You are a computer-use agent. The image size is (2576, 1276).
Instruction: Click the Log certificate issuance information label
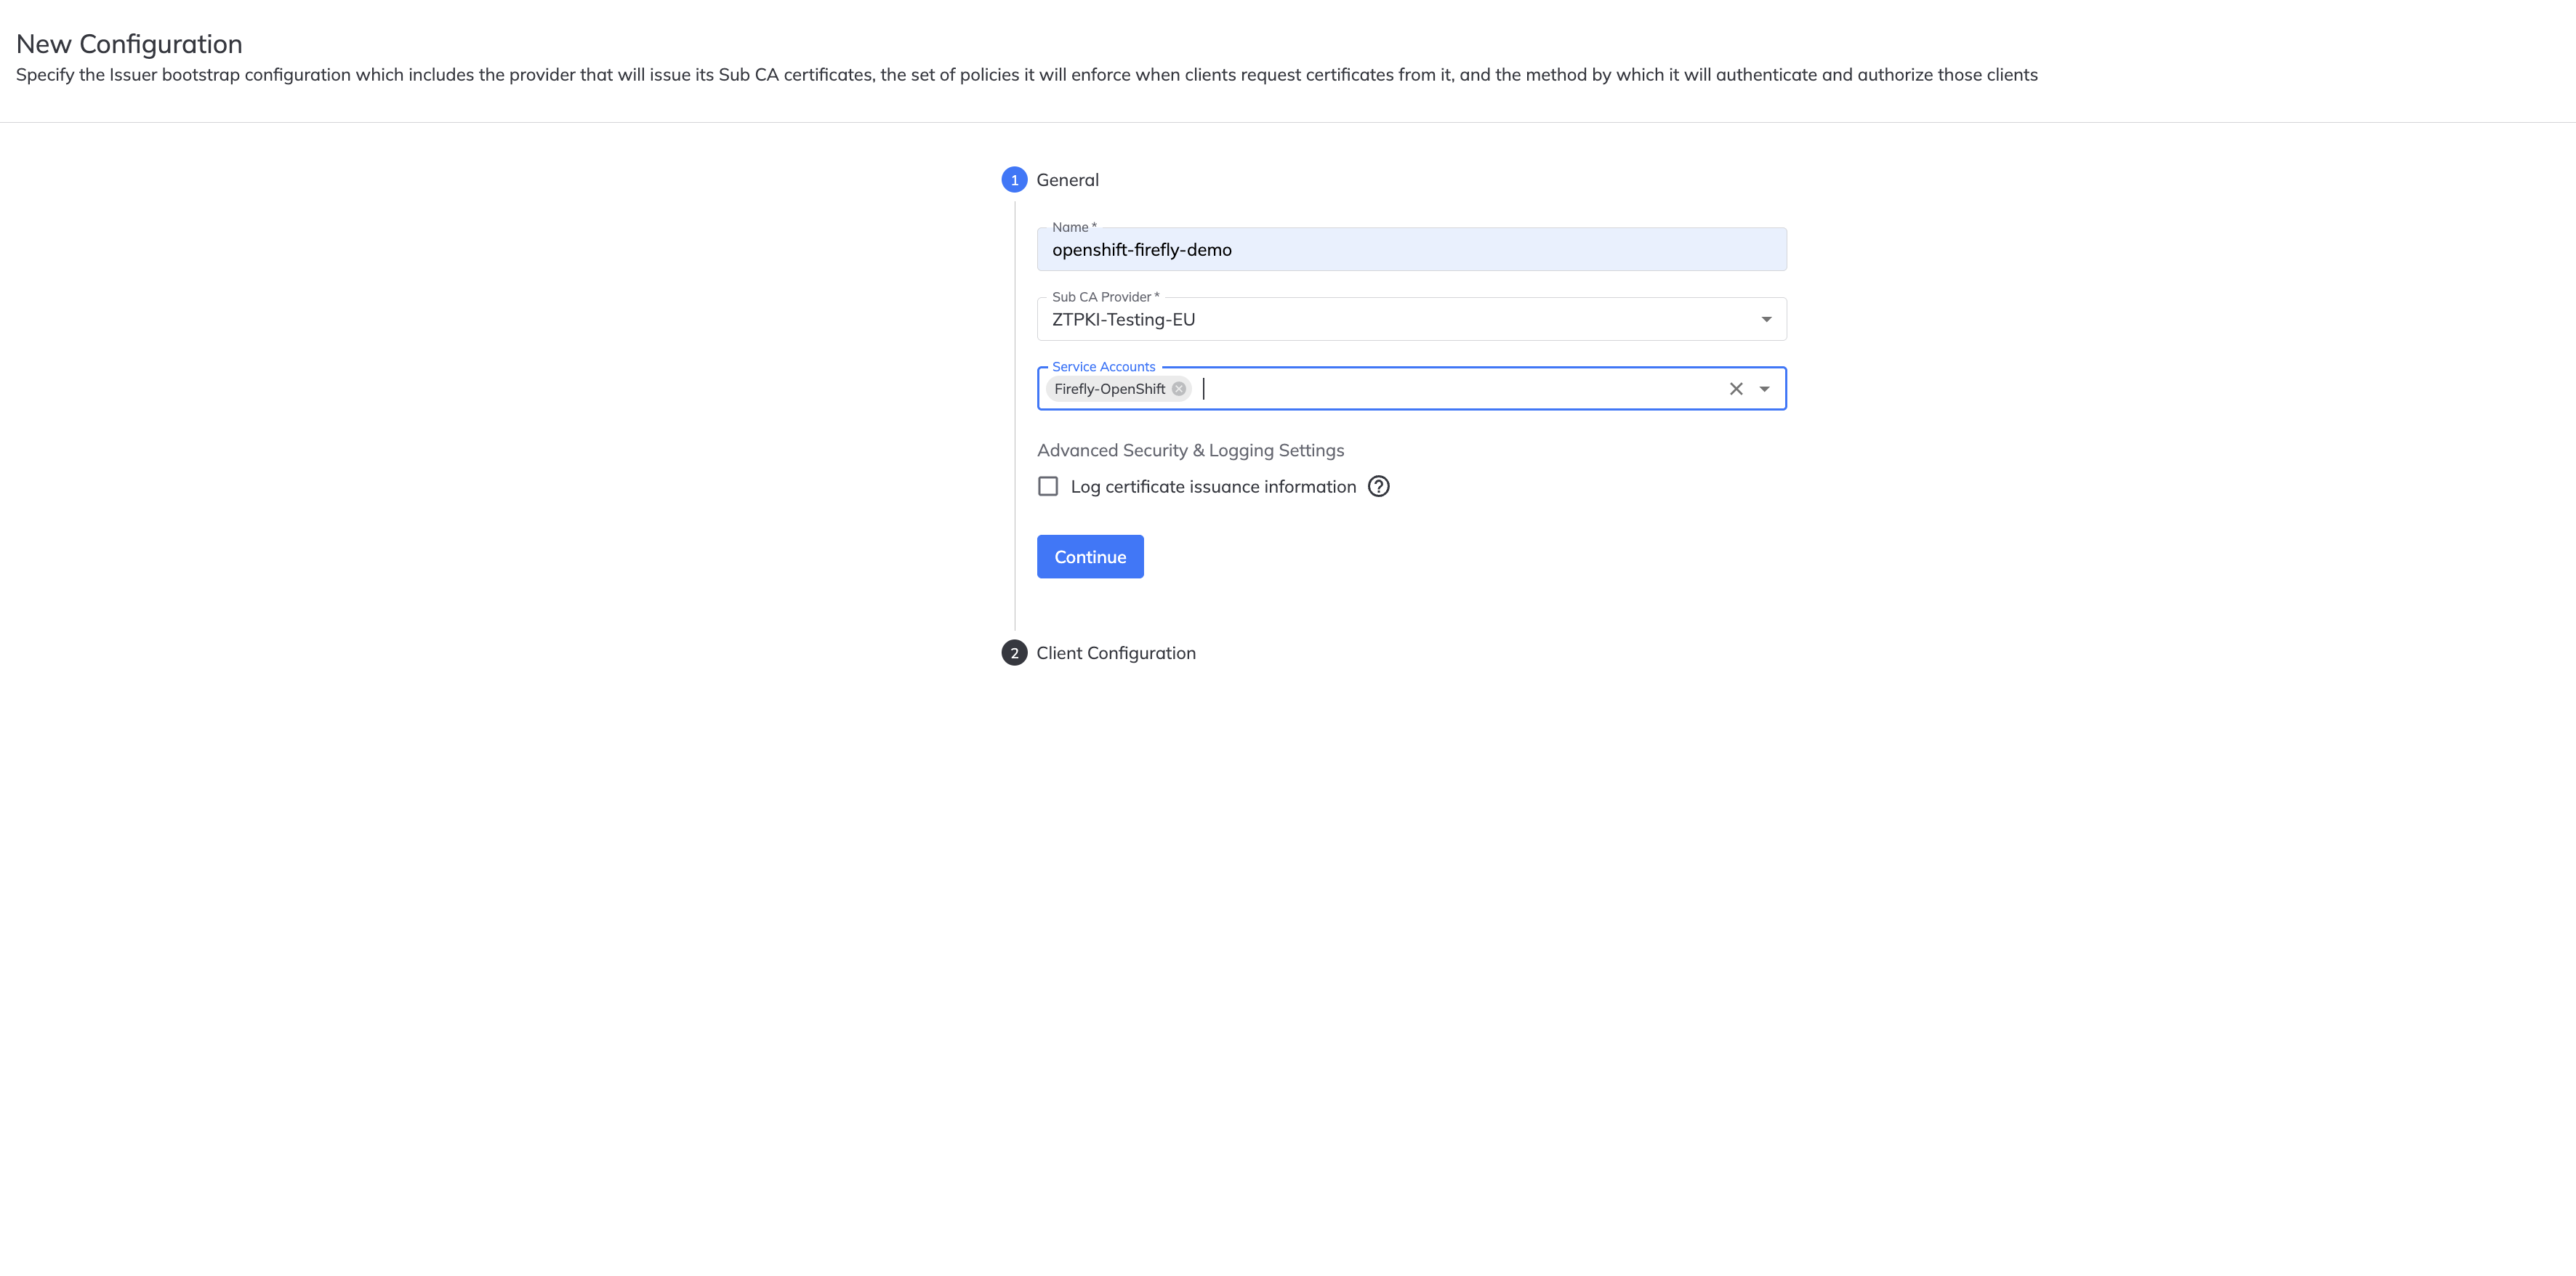(1213, 487)
